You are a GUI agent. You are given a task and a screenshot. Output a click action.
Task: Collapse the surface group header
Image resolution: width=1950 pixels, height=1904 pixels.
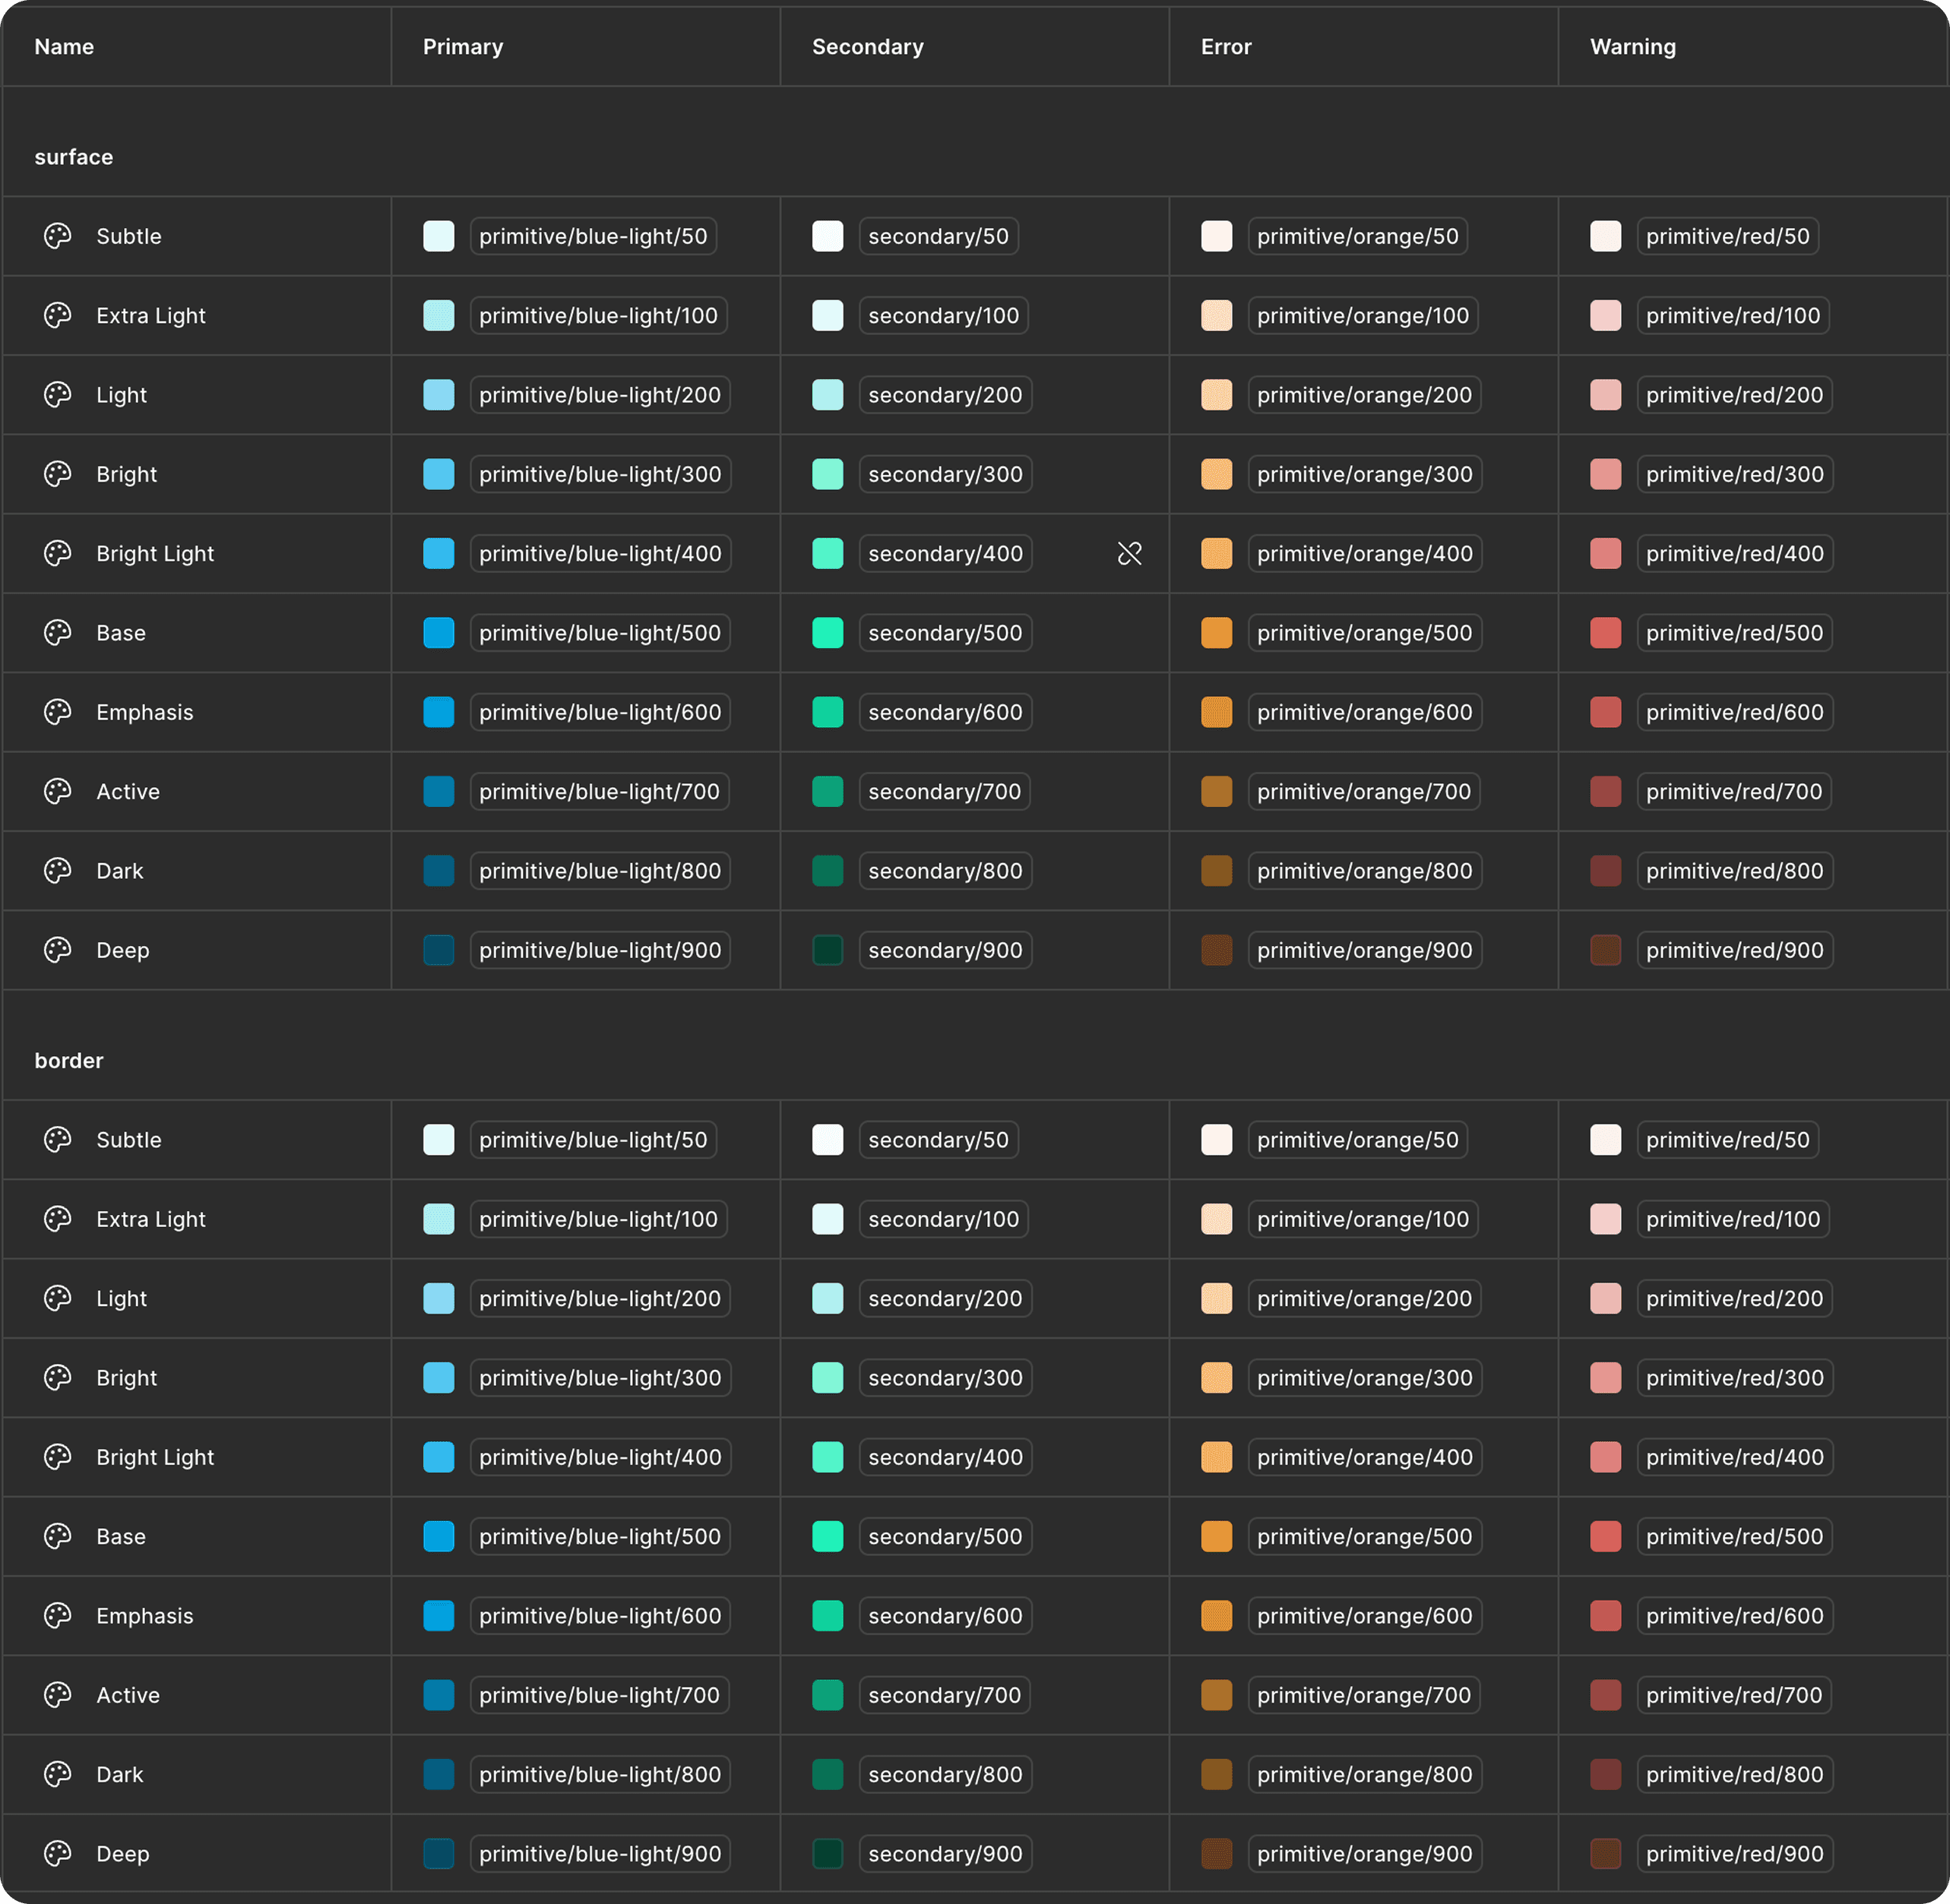tap(73, 157)
